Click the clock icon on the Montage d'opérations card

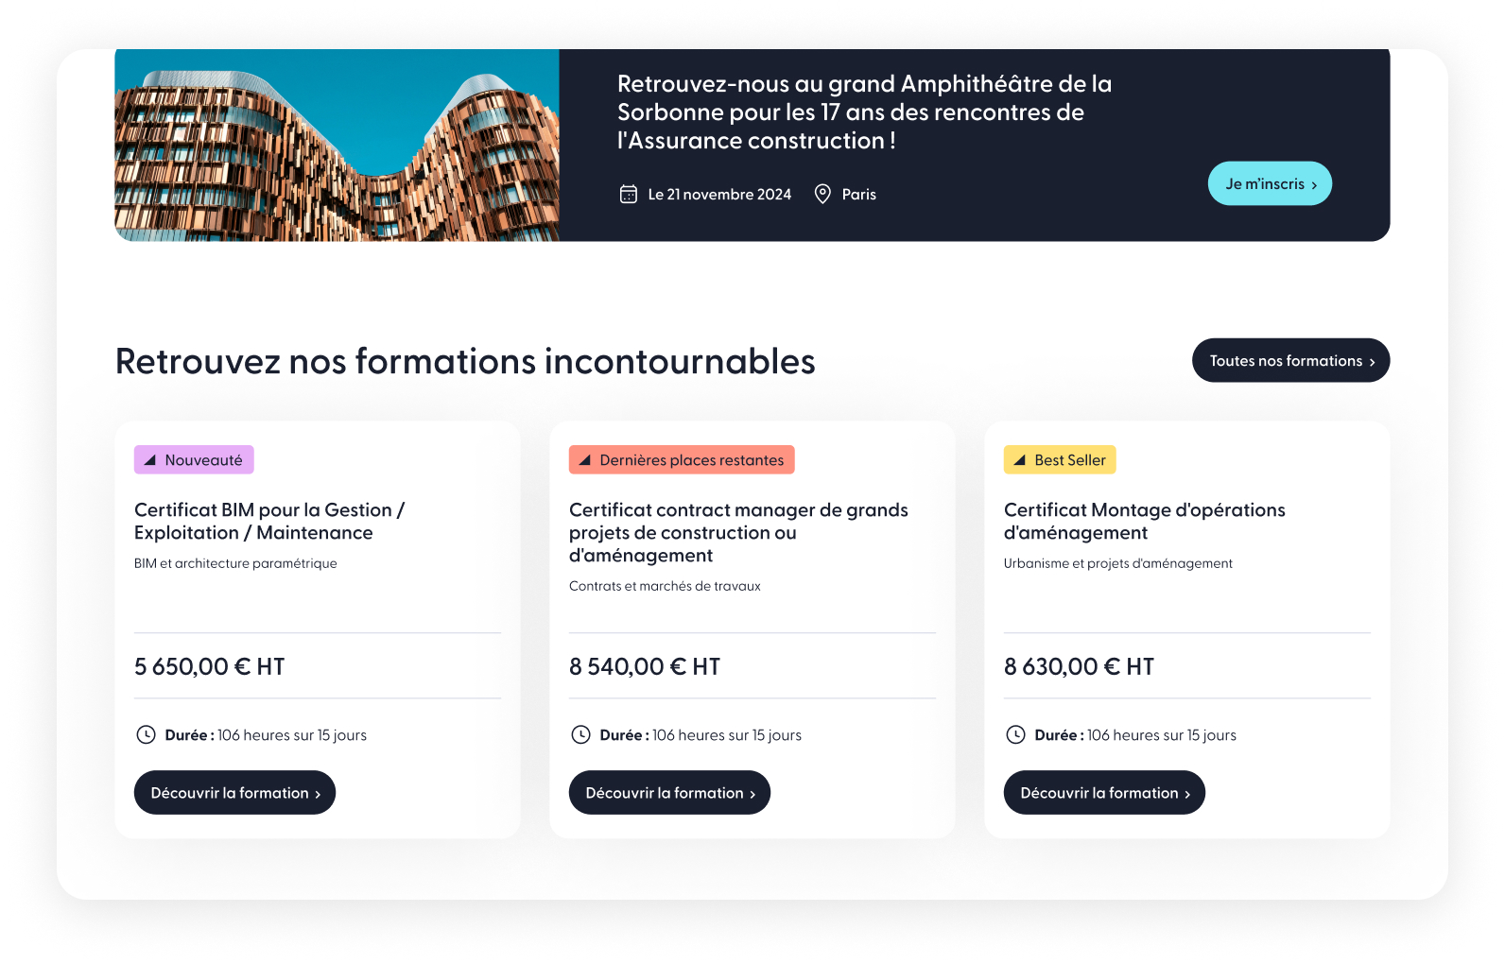click(x=1015, y=734)
